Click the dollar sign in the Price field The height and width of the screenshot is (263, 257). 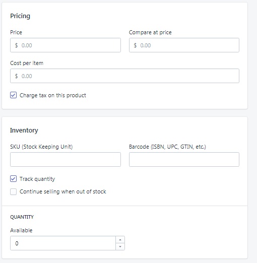click(16, 45)
